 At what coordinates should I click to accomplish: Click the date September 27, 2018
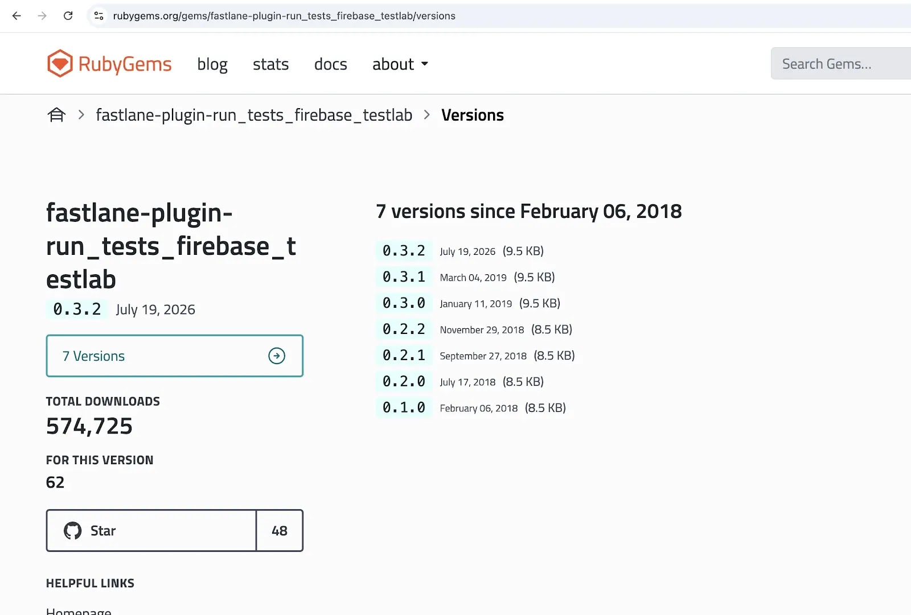click(483, 356)
